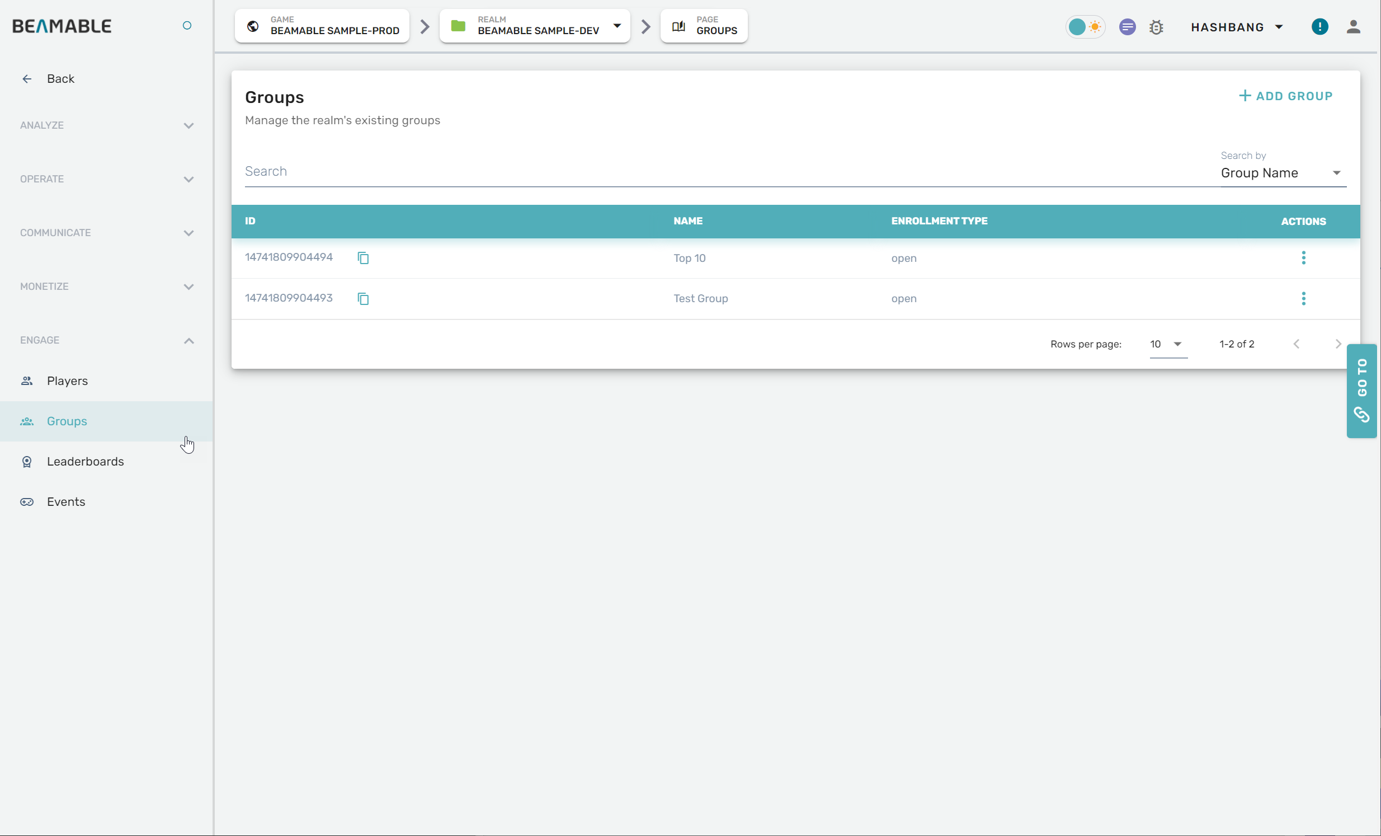Toggle sidebar pin circle next to logo

[187, 26]
